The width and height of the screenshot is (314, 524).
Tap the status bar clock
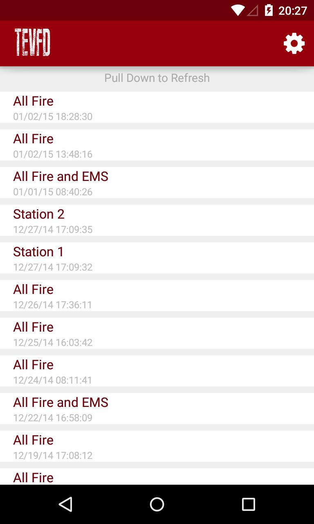tap(292, 10)
